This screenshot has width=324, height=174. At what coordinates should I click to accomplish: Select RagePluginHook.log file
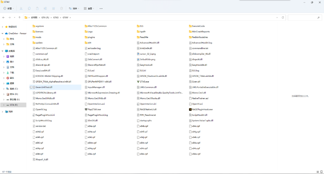(x=96, y=115)
